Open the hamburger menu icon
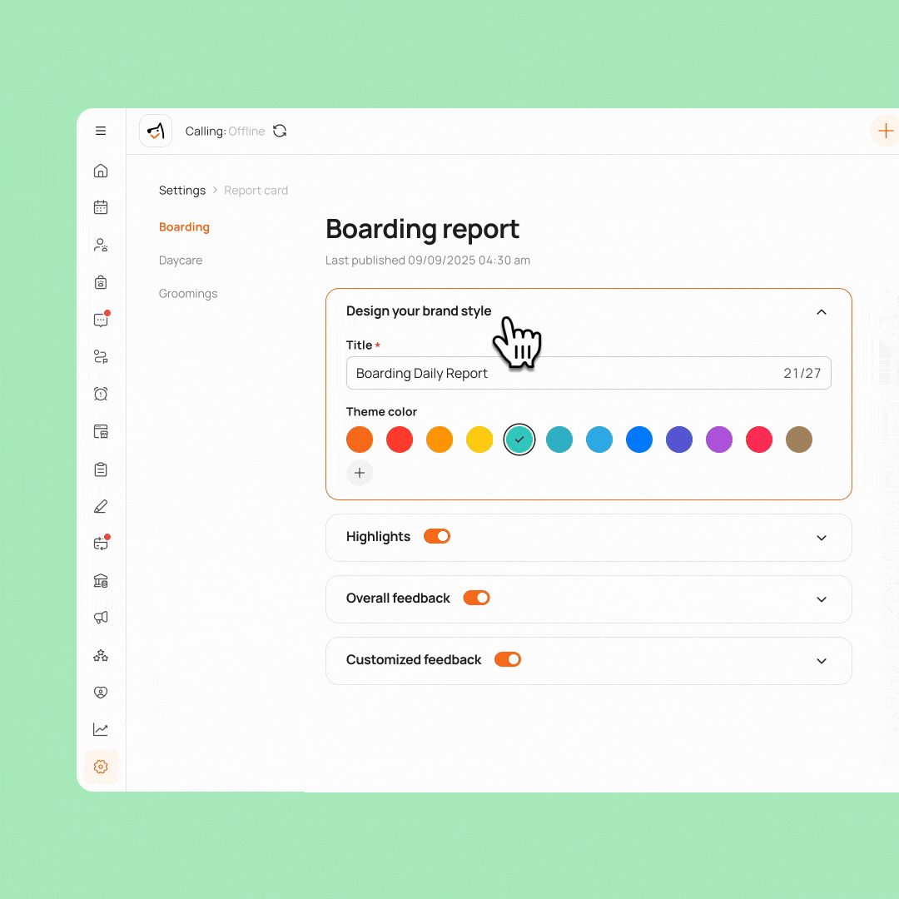 (101, 131)
